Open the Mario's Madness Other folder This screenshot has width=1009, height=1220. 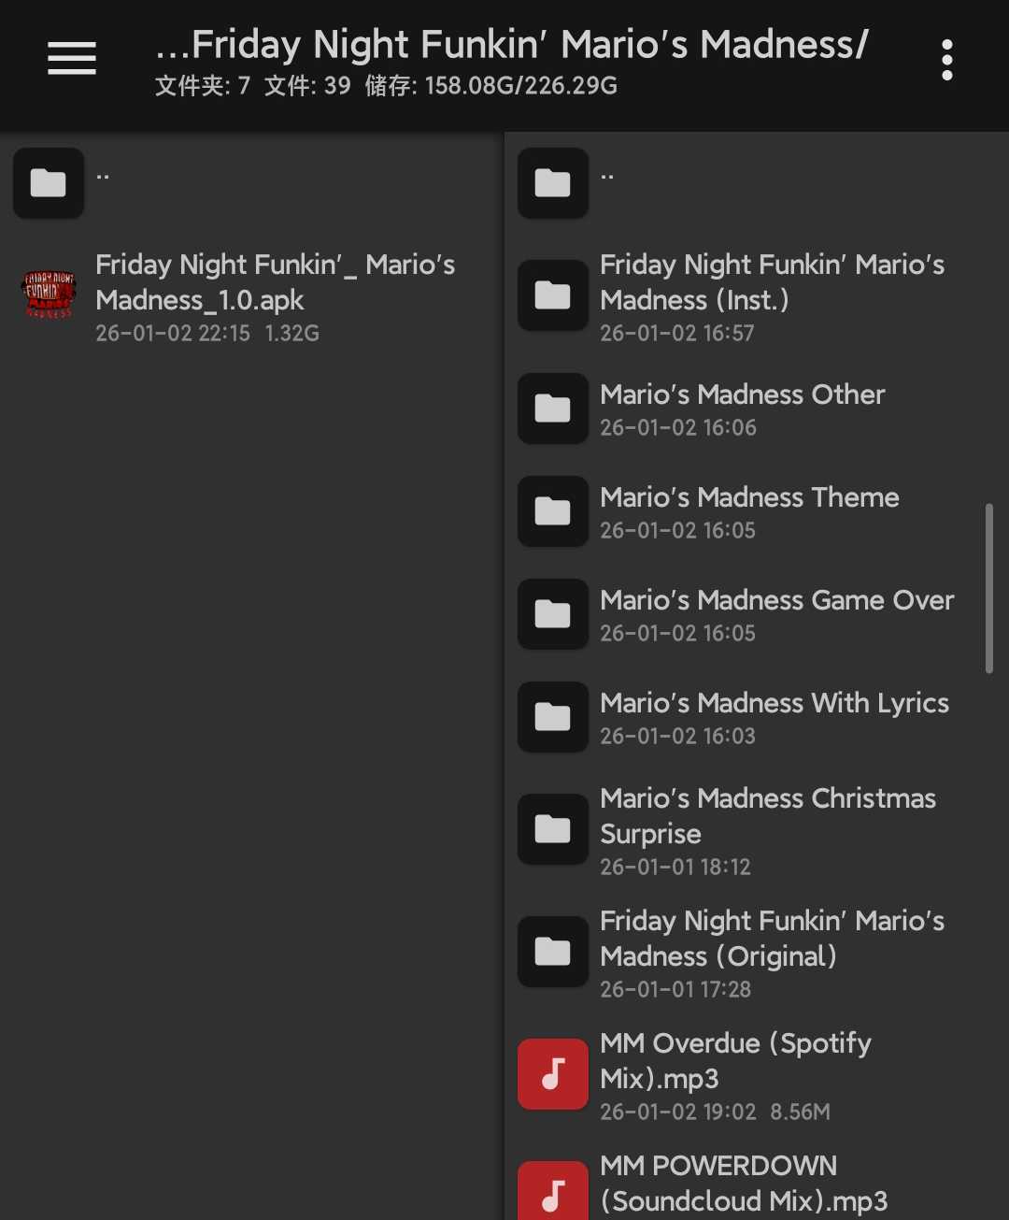click(742, 395)
